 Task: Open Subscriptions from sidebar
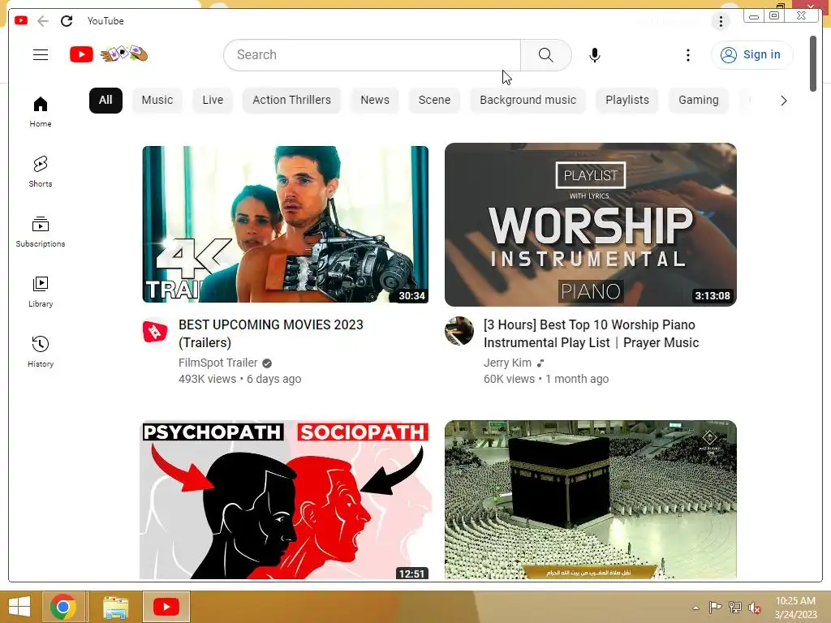click(x=41, y=231)
